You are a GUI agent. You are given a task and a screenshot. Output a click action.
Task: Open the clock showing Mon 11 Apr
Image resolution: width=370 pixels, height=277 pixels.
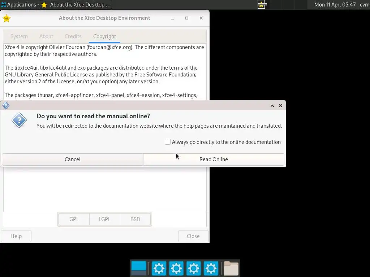tap(335, 5)
